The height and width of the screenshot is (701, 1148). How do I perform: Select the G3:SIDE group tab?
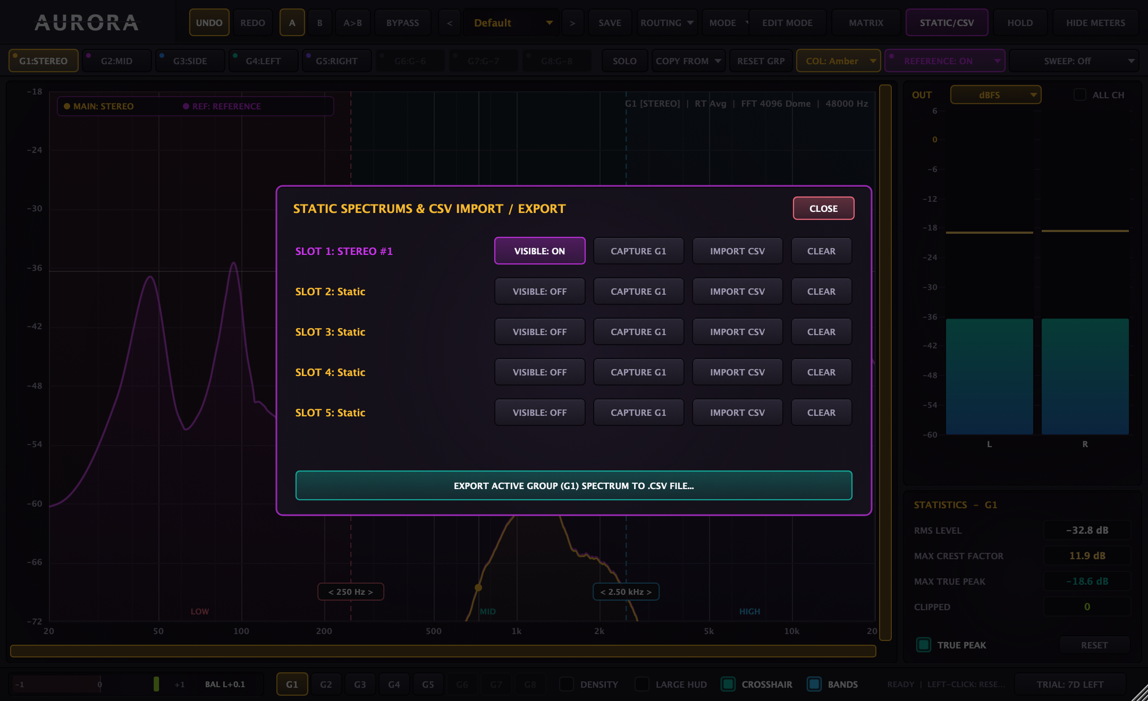190,61
